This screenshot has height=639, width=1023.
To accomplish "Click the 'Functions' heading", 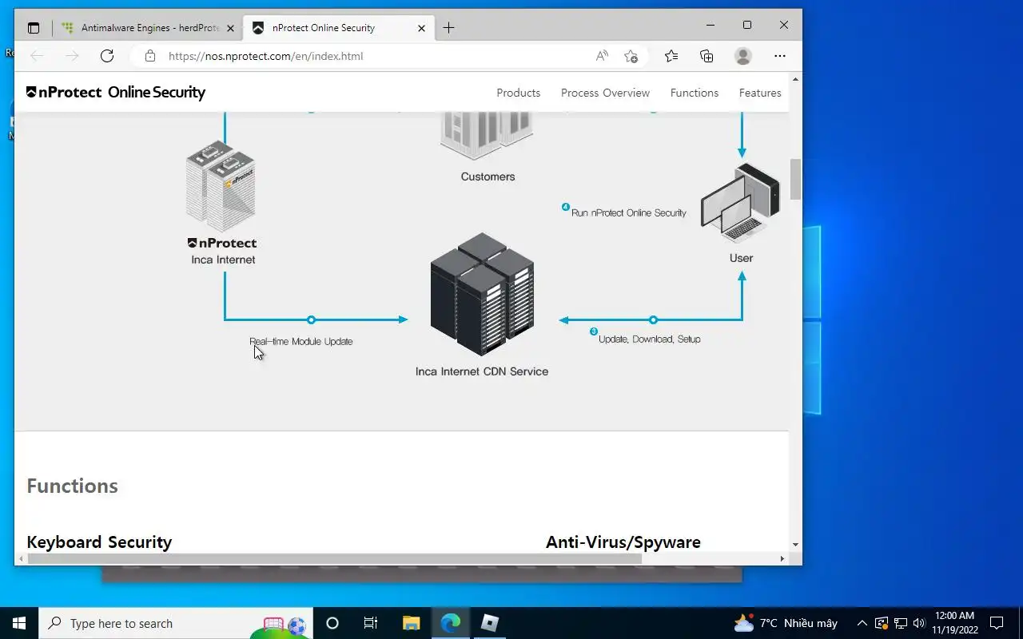I will point(72,486).
